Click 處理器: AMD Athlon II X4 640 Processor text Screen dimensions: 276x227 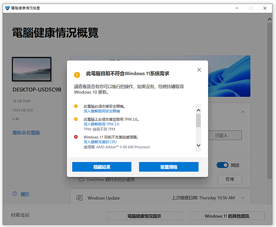[x=117, y=147]
